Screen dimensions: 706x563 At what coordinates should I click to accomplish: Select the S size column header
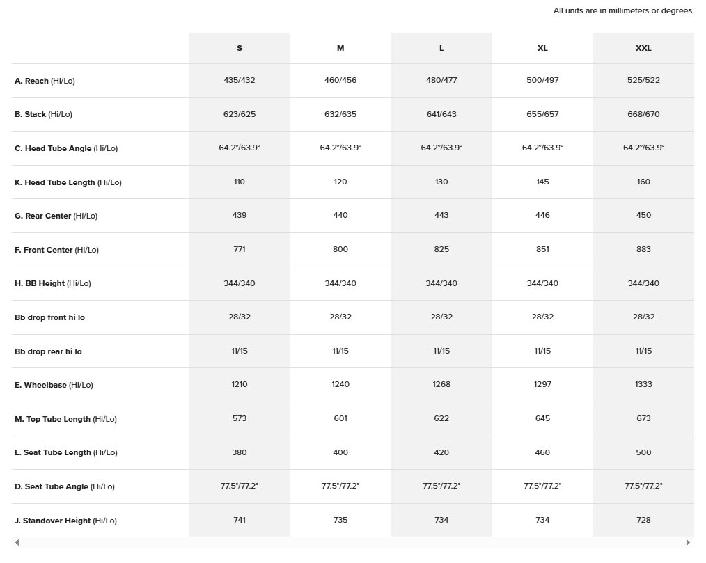click(x=240, y=48)
